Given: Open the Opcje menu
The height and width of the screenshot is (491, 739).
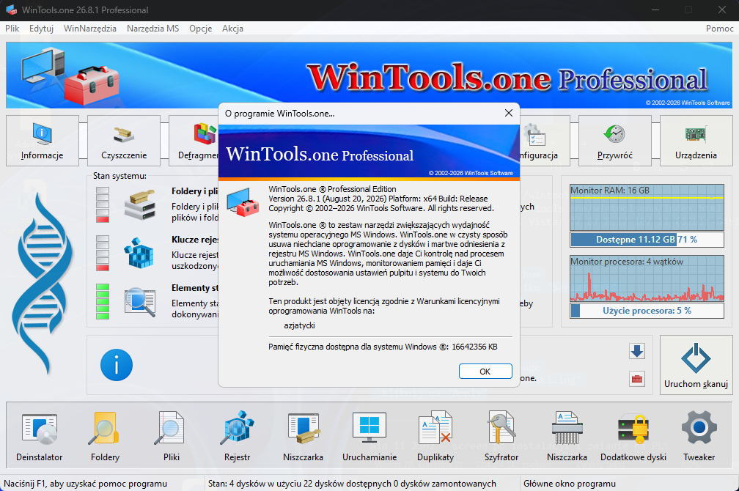Looking at the screenshot, I should [x=201, y=29].
